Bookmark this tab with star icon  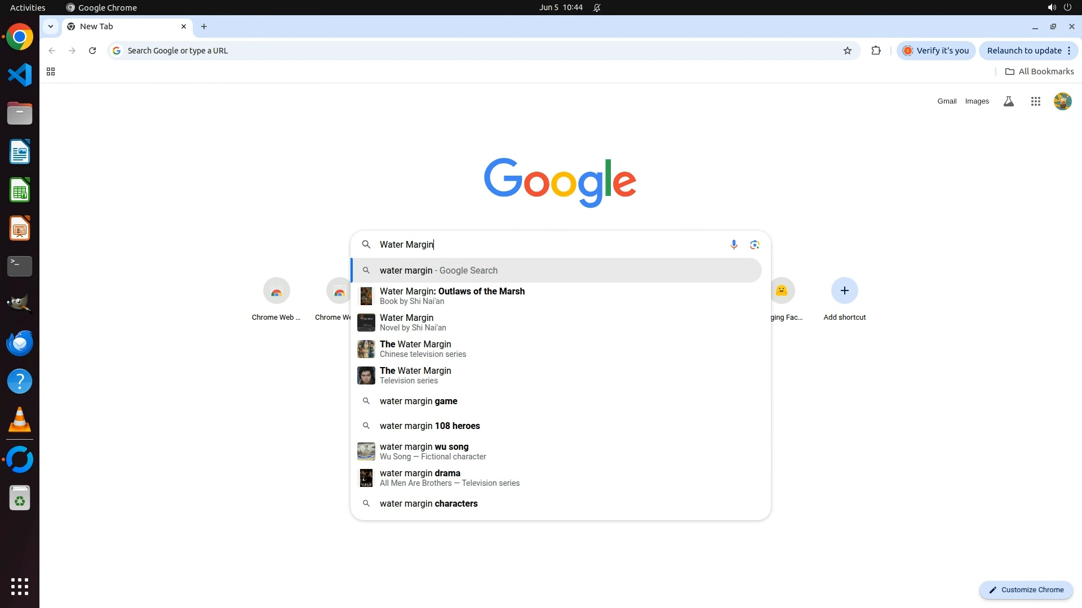point(847,51)
